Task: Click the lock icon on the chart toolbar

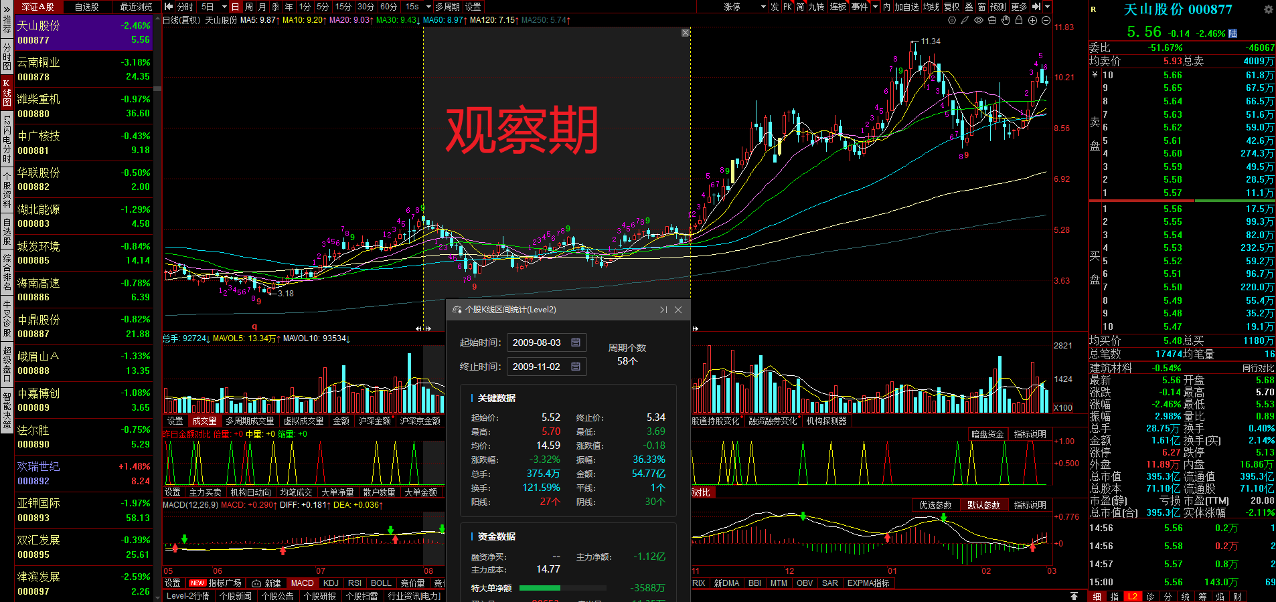Action: [1019, 21]
